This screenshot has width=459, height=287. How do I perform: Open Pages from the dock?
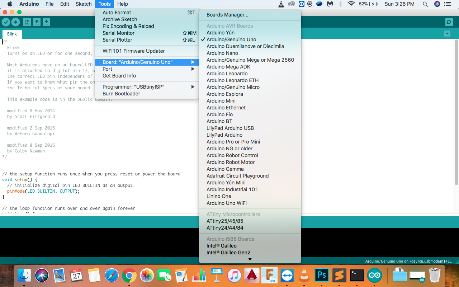(181, 276)
